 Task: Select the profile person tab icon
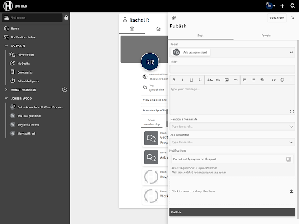click(x=132, y=29)
